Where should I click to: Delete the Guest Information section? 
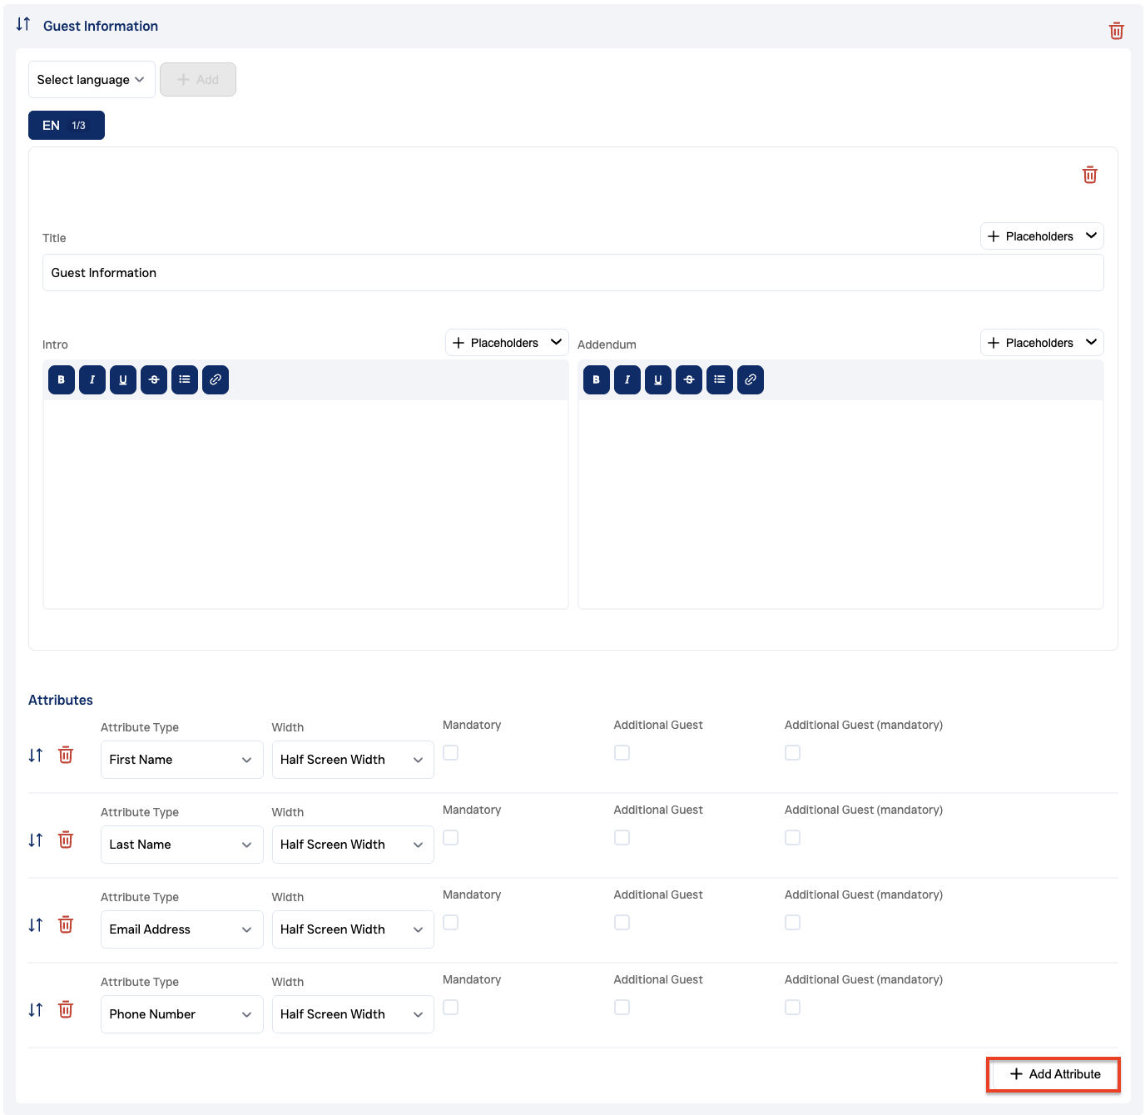[x=1116, y=31]
